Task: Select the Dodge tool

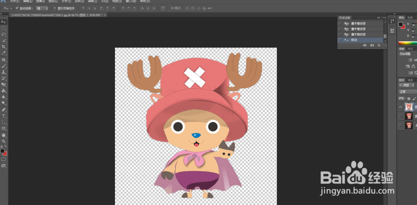Action: (4, 103)
